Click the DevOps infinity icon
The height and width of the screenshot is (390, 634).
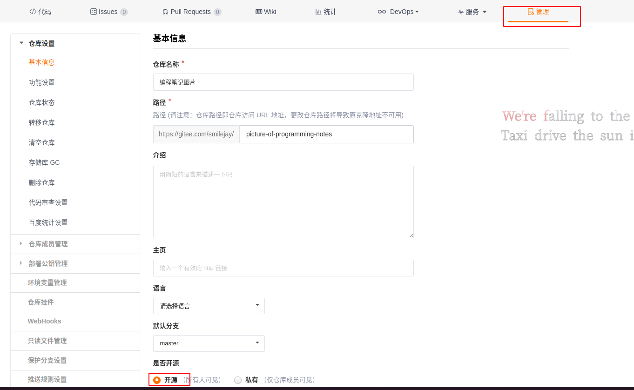[382, 11]
